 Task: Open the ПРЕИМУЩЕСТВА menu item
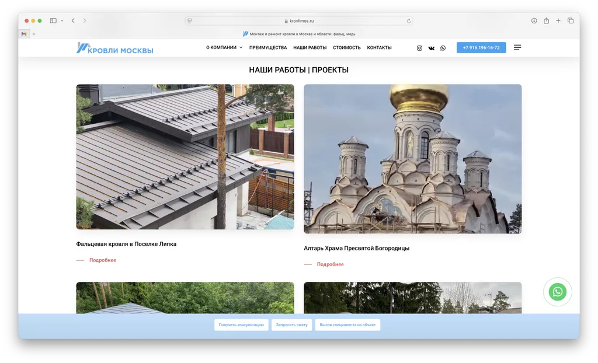click(267, 48)
